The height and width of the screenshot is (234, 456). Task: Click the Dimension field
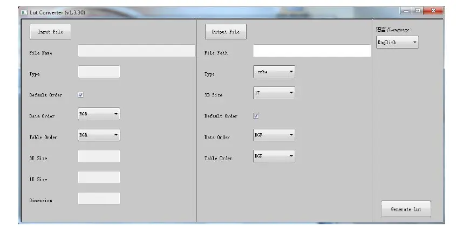pyautogui.click(x=99, y=198)
